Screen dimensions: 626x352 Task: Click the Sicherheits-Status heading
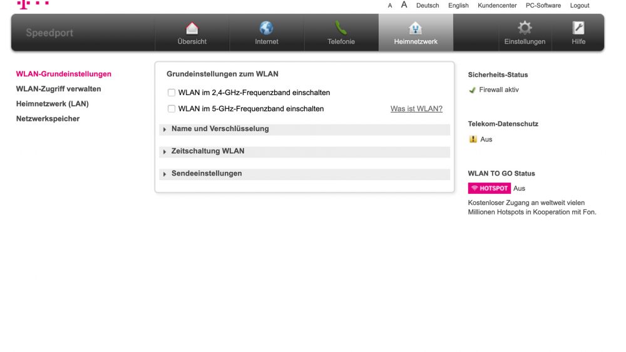[x=498, y=75]
